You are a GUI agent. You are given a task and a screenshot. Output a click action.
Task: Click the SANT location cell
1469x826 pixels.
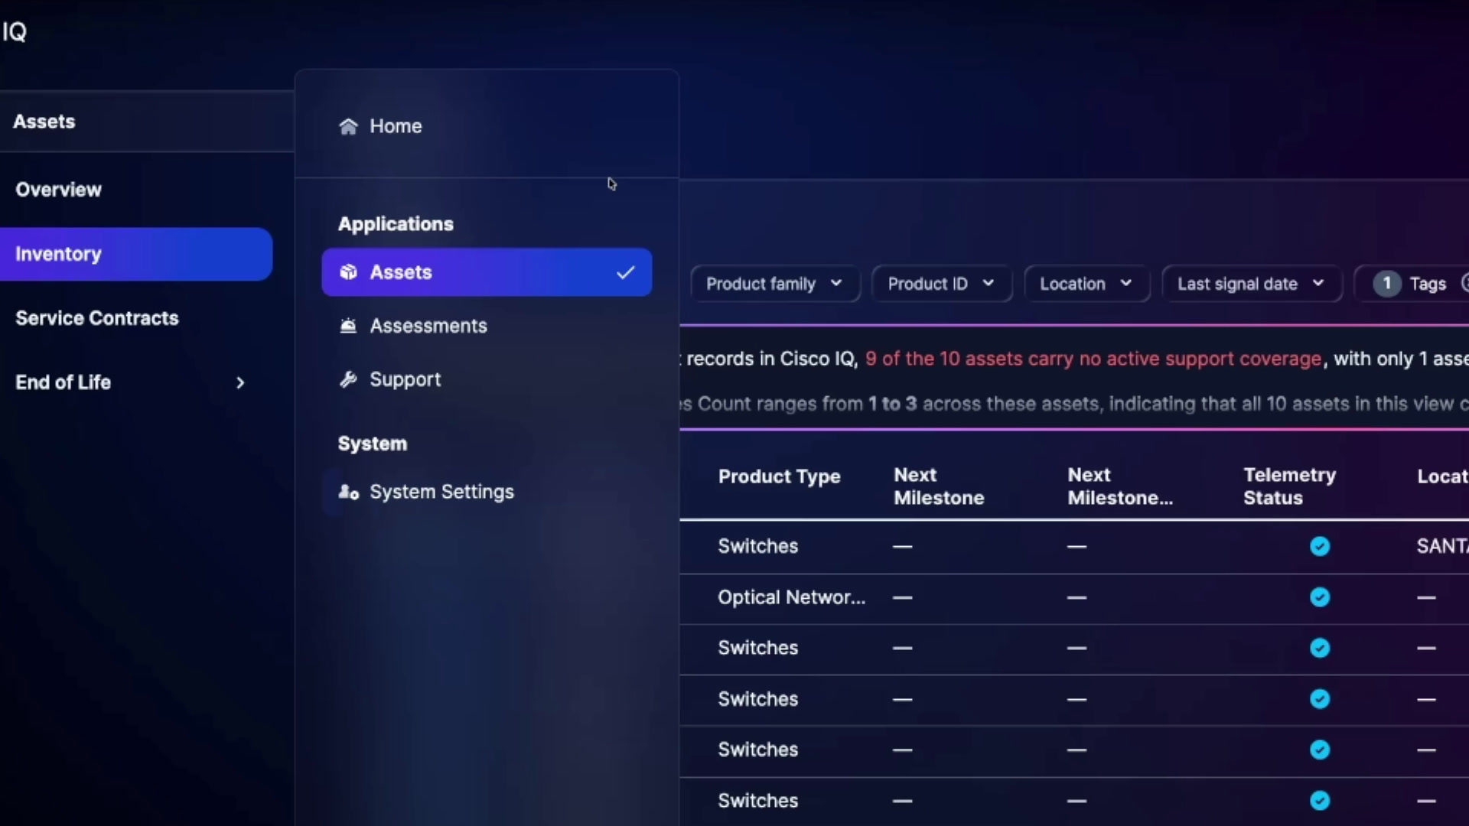1442,546
